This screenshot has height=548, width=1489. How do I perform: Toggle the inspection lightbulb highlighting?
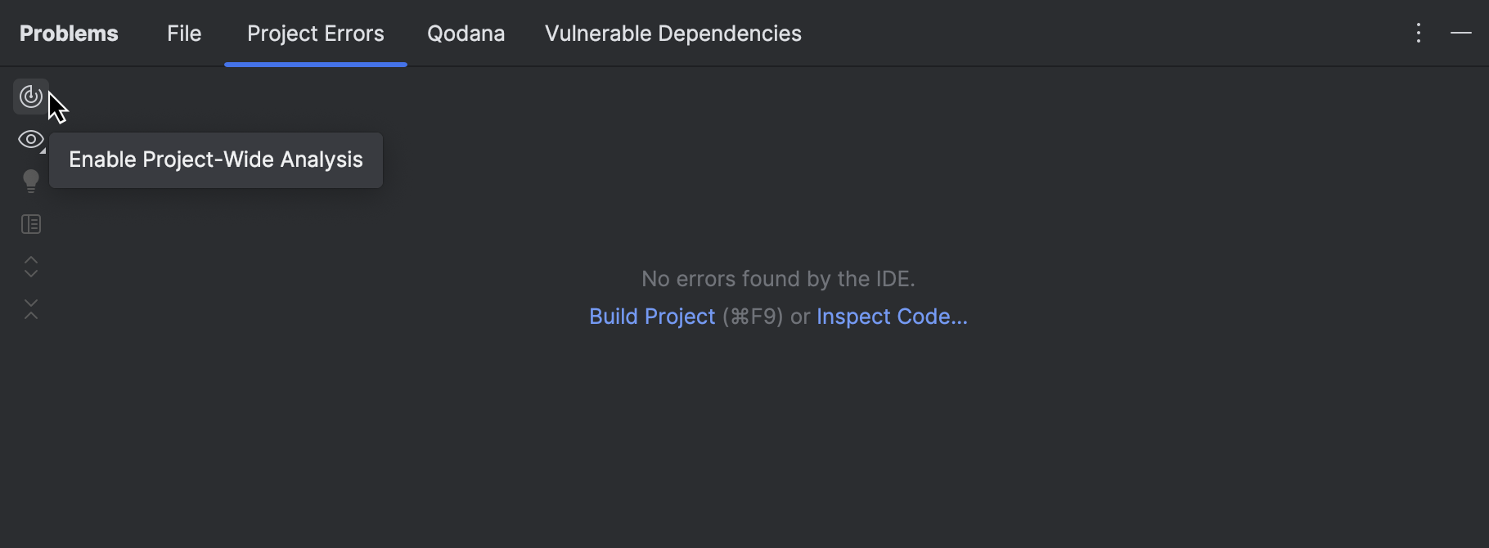pyautogui.click(x=30, y=181)
